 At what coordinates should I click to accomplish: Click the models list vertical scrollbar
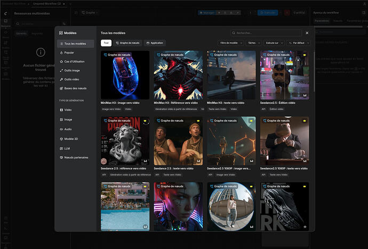click(x=314, y=71)
